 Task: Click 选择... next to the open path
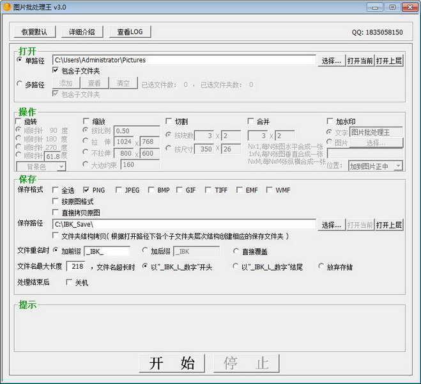332,61
